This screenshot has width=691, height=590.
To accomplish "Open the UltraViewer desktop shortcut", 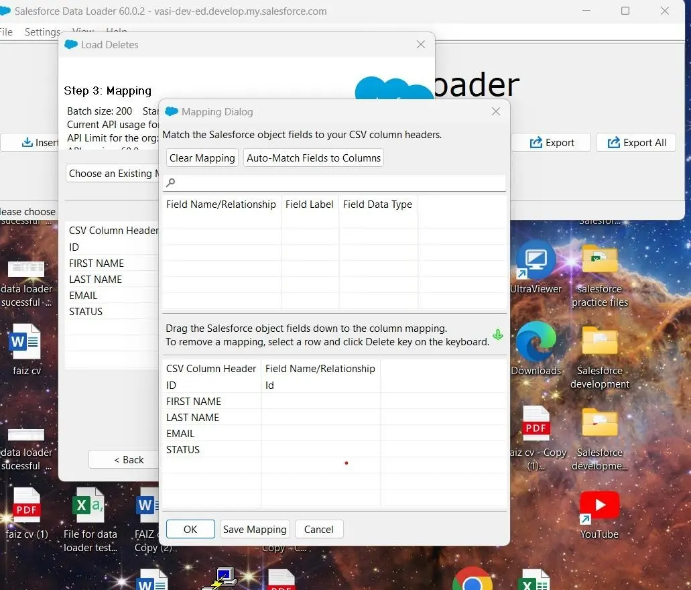I will 536,261.
